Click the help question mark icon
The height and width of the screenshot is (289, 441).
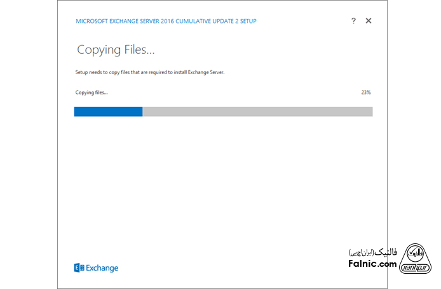[353, 21]
